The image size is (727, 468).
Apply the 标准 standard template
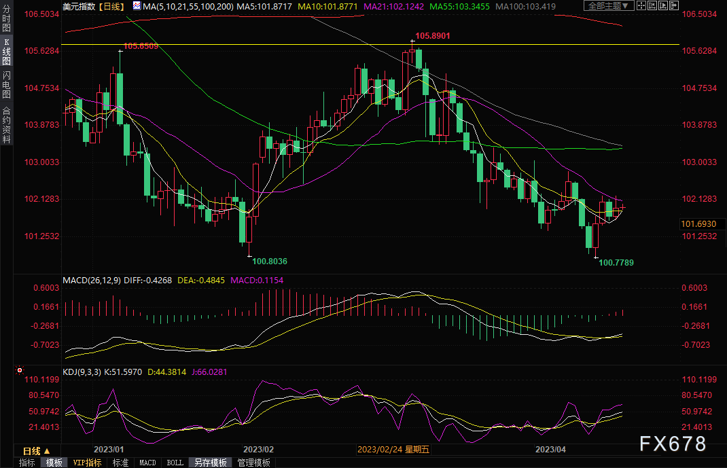120,463
